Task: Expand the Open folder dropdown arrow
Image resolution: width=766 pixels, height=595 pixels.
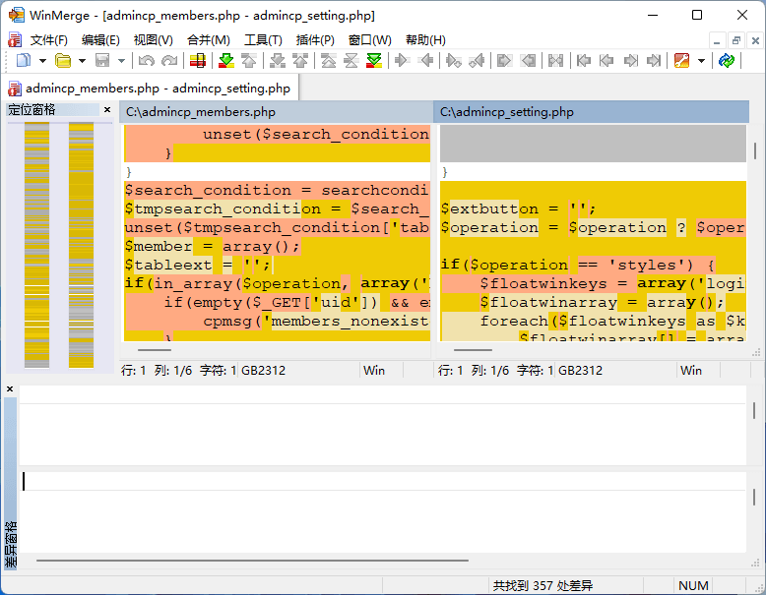Action: [82, 61]
